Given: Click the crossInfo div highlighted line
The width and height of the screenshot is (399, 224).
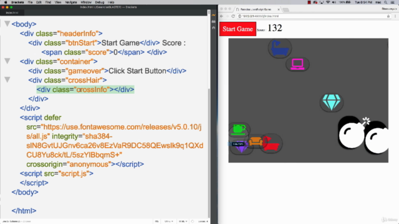Looking at the screenshot, I should [85, 90].
